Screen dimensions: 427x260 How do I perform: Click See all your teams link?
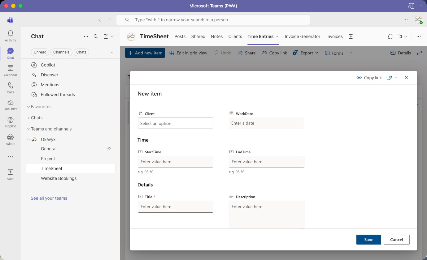pos(49,198)
